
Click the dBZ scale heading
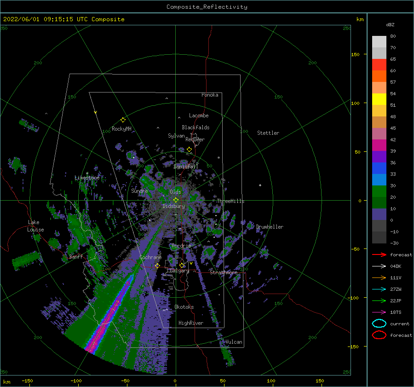pyautogui.click(x=390, y=24)
